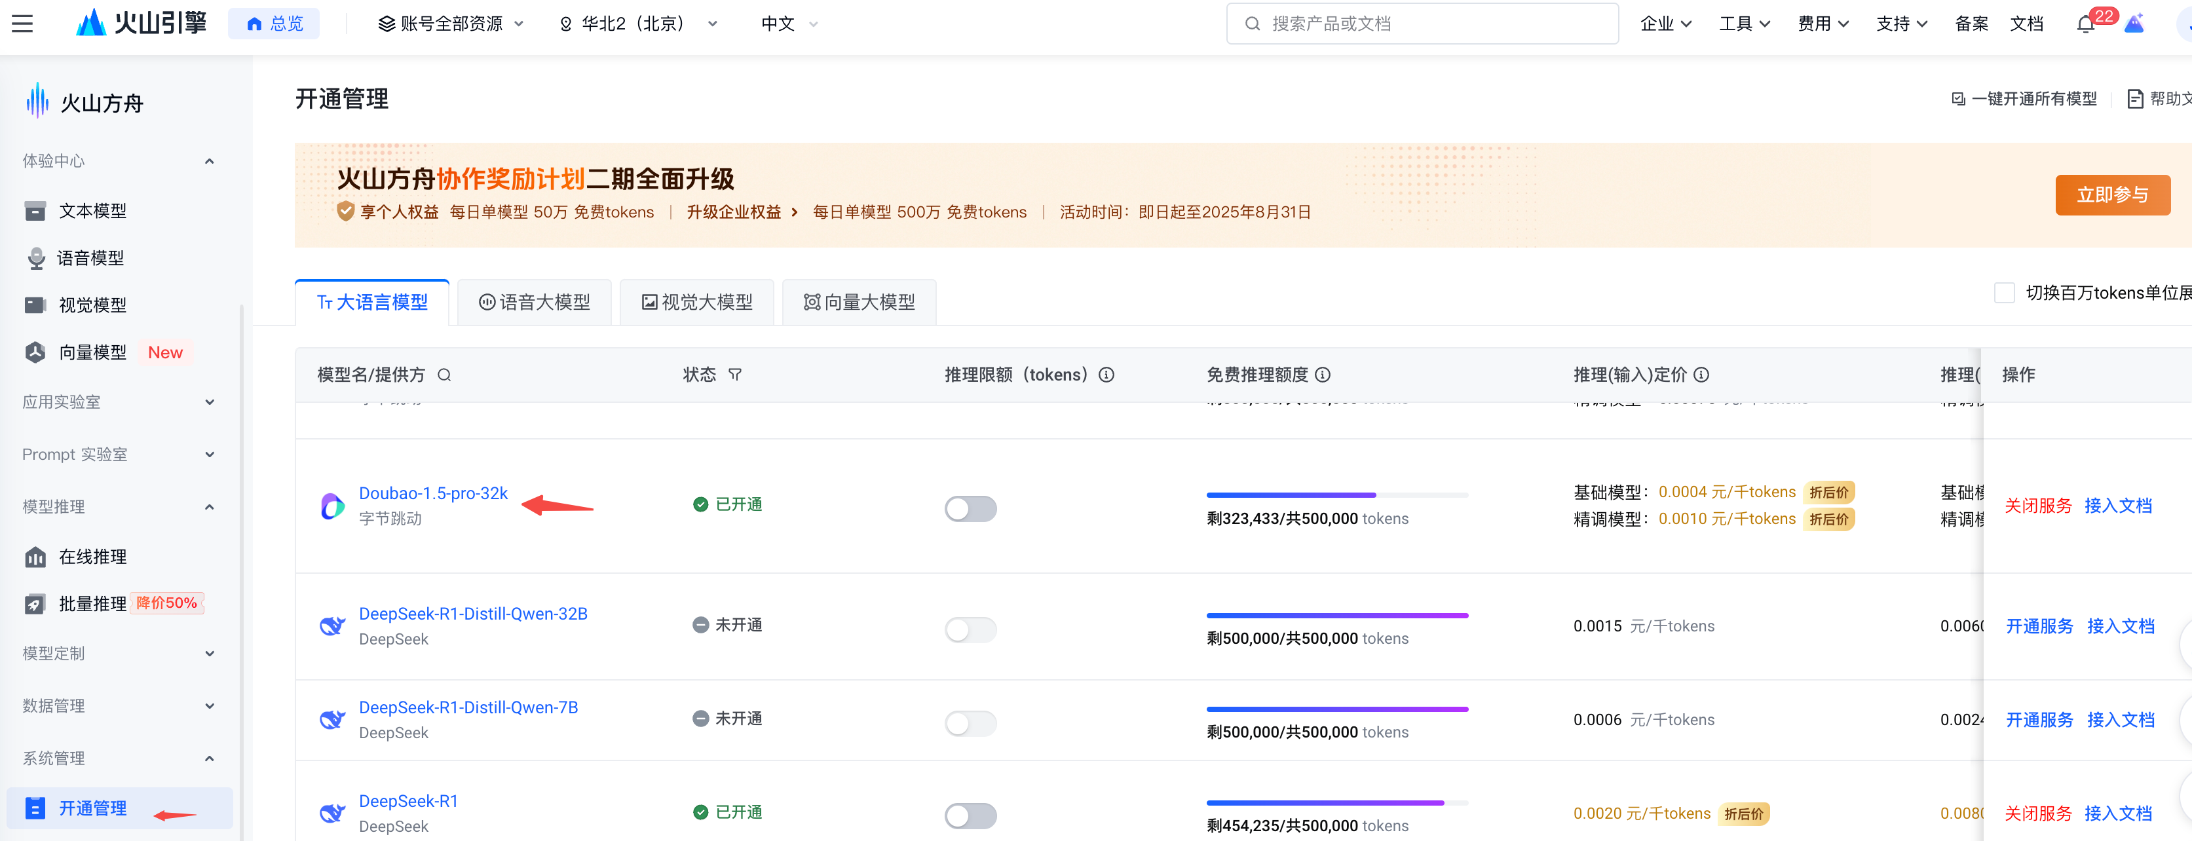
Task: Open the notifications bell icon
Action: point(2085,25)
